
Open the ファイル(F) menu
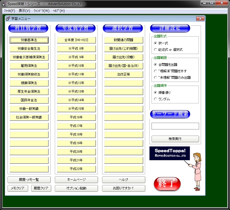click(x=9, y=11)
